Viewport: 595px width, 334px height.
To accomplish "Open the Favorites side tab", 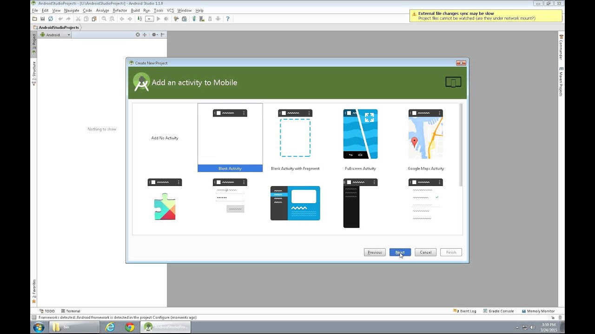I will (33, 291).
